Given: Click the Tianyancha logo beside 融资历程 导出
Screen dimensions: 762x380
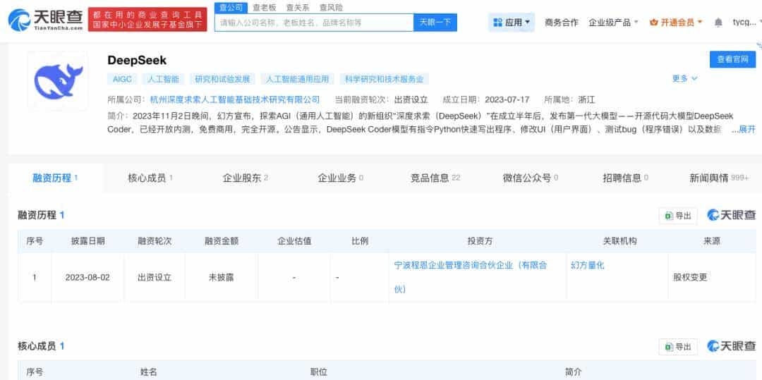Looking at the screenshot, I should (x=732, y=215).
